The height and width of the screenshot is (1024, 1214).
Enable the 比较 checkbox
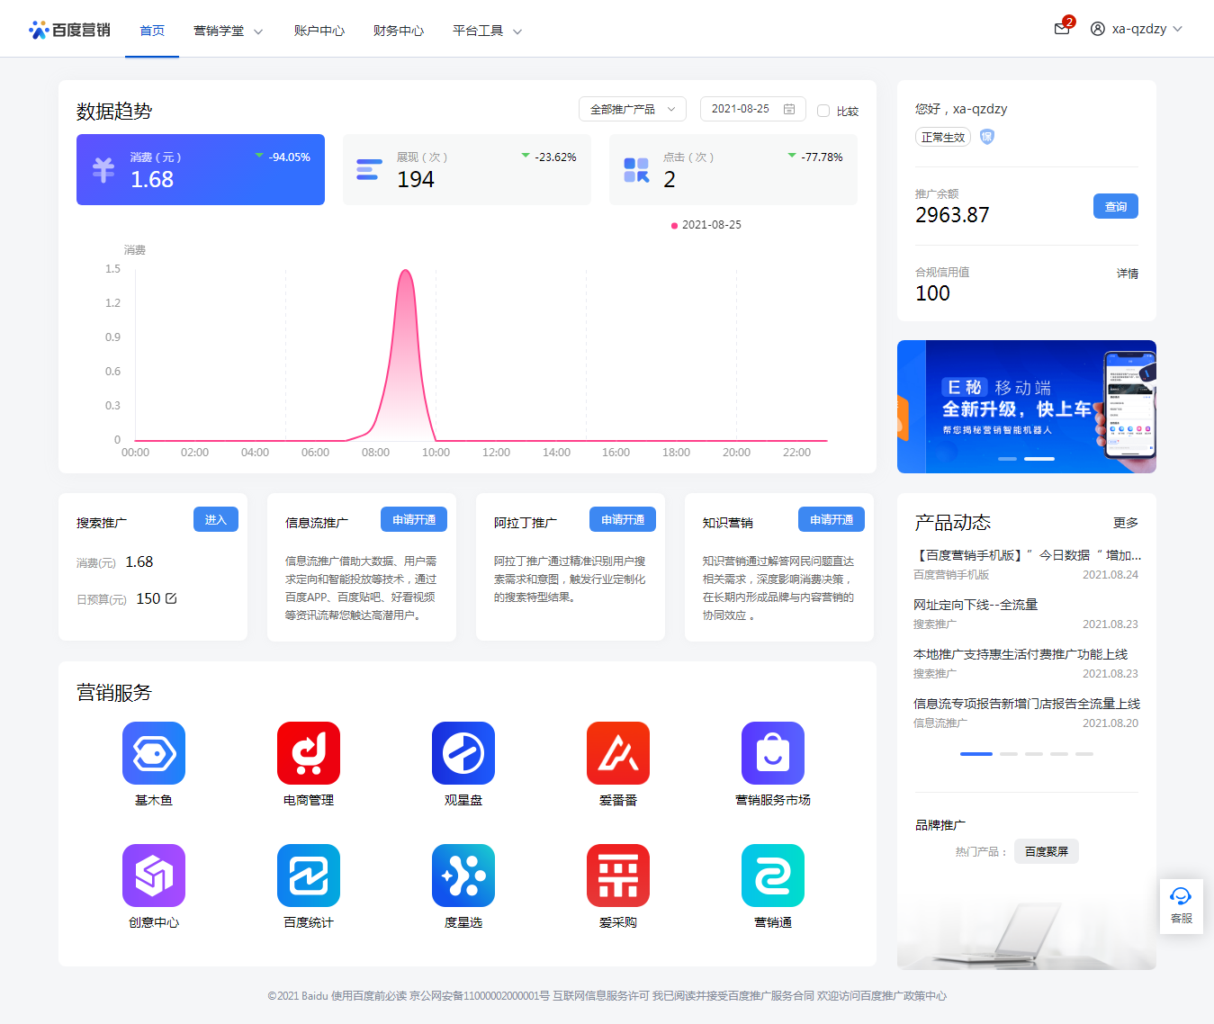click(x=823, y=111)
